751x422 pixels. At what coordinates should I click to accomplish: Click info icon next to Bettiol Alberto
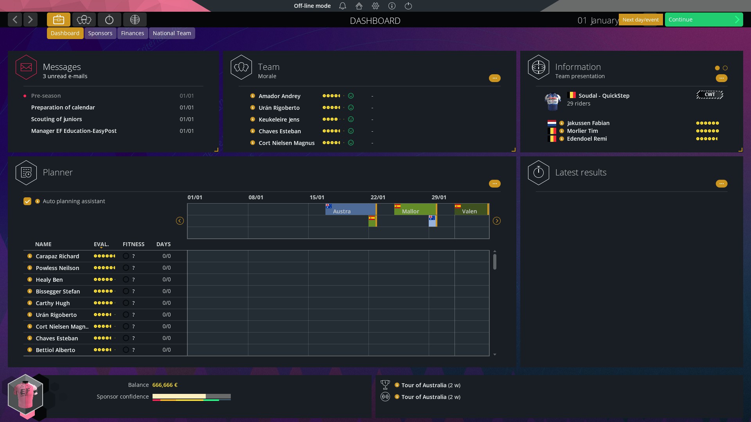click(30, 350)
